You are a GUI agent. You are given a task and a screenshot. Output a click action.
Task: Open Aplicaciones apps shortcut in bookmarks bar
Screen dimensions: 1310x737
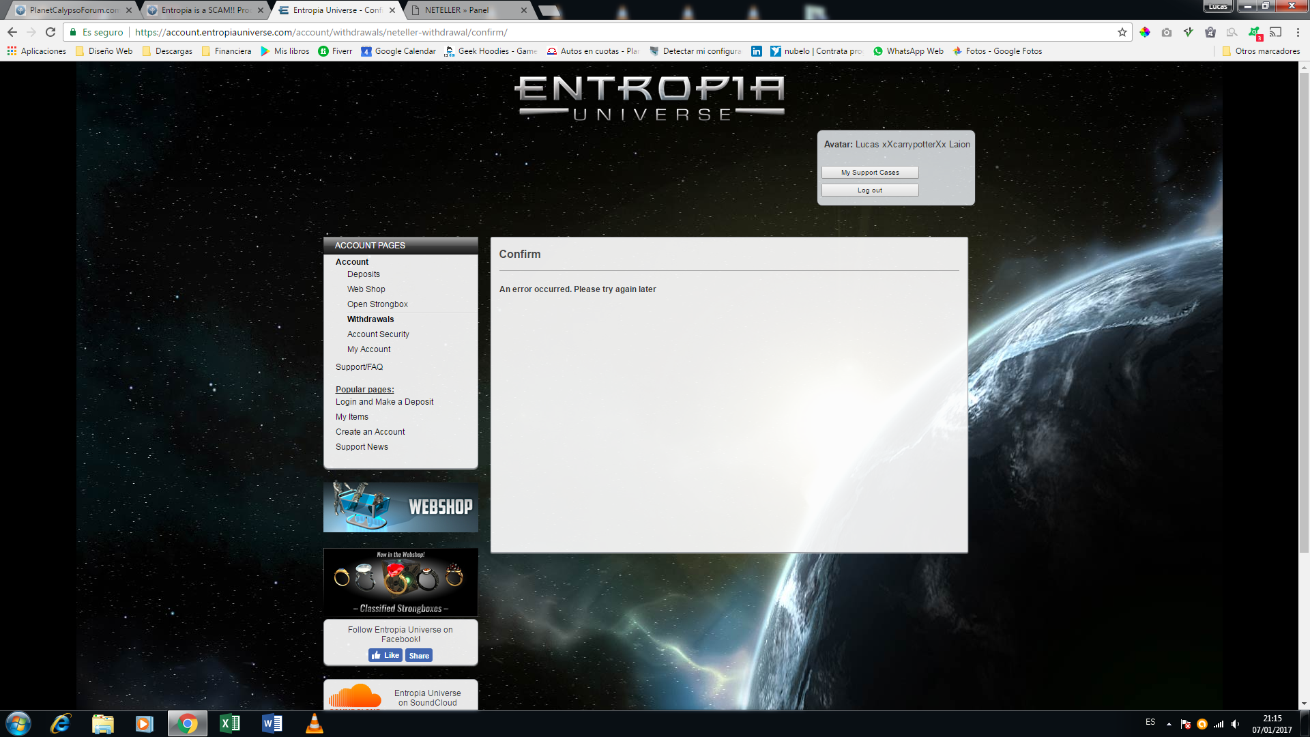click(x=37, y=51)
